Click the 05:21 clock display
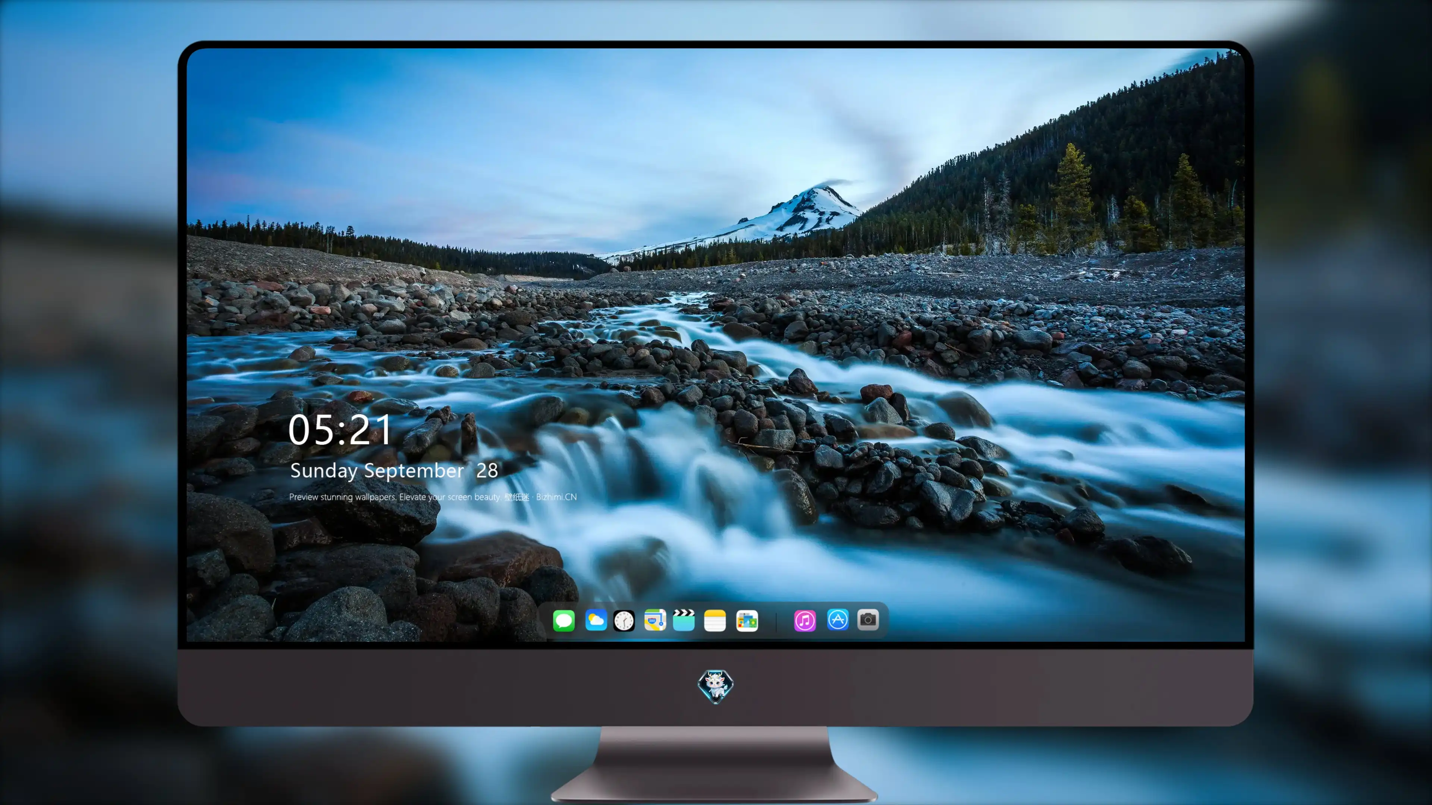The height and width of the screenshot is (805, 1432). (340, 430)
